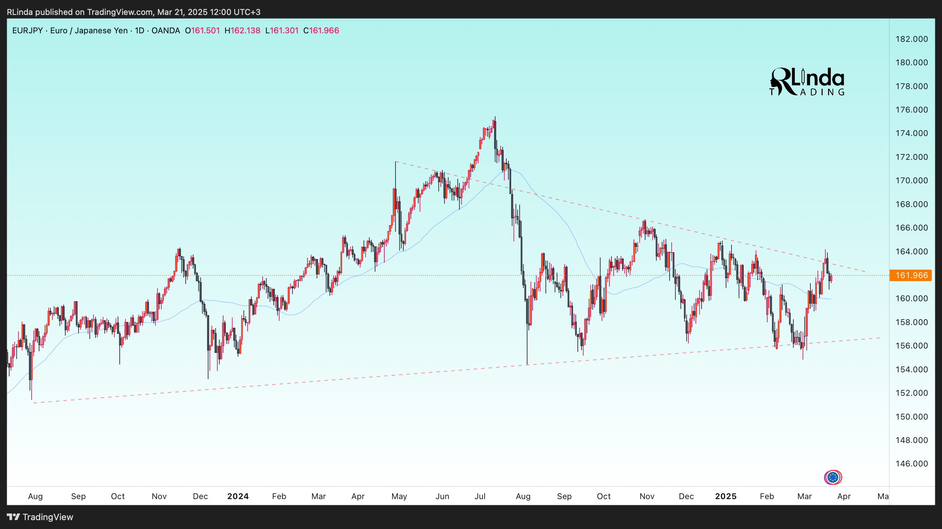Click the current price label 161.966
Viewport: 942px width, 529px height.
pos(911,275)
